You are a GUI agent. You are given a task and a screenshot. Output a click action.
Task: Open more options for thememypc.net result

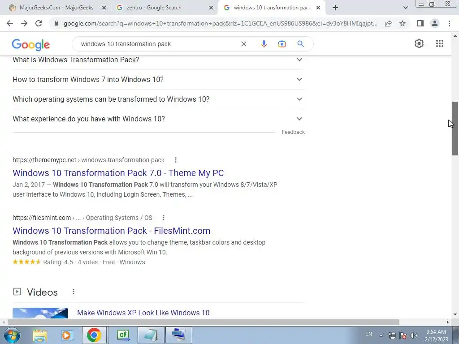[175, 160]
